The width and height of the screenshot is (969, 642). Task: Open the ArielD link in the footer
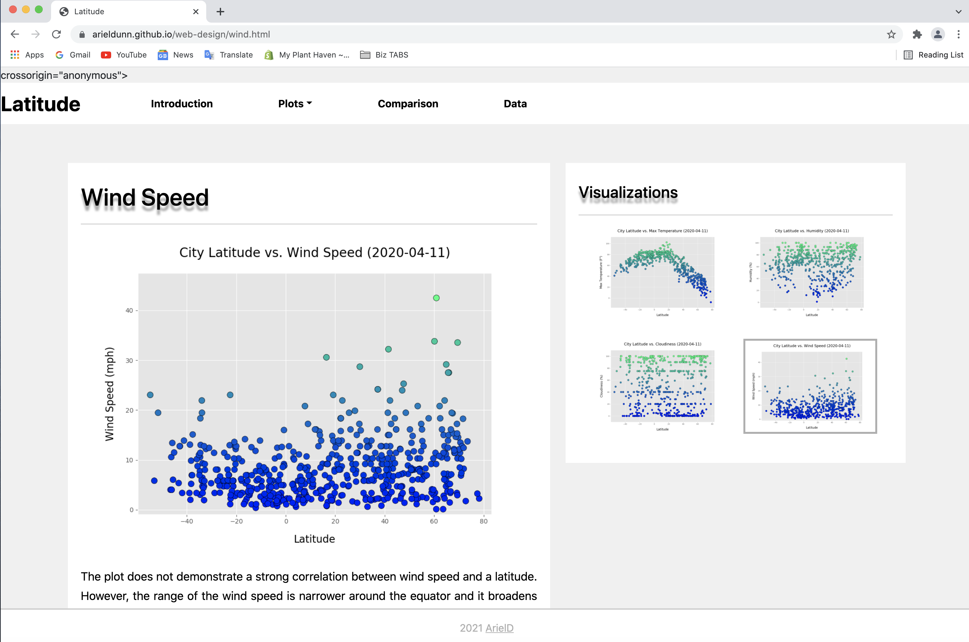[499, 628]
